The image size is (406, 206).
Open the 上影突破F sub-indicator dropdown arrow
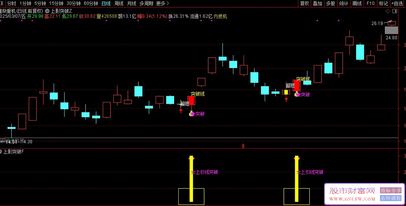click(1, 152)
